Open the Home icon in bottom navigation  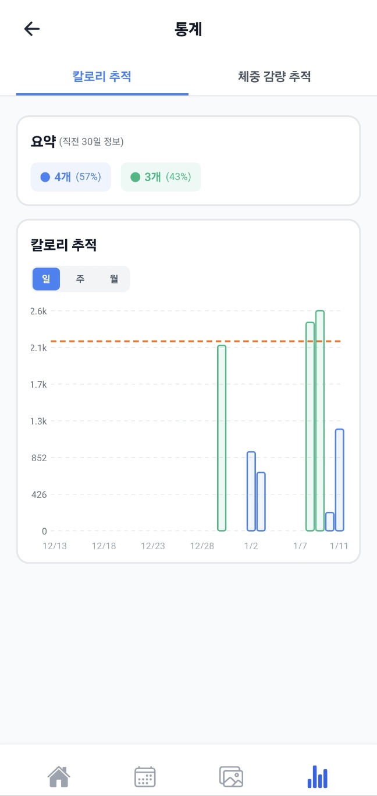[x=59, y=776]
